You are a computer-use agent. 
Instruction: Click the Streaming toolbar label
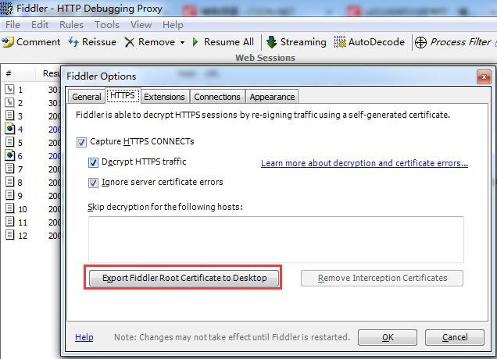tap(303, 42)
